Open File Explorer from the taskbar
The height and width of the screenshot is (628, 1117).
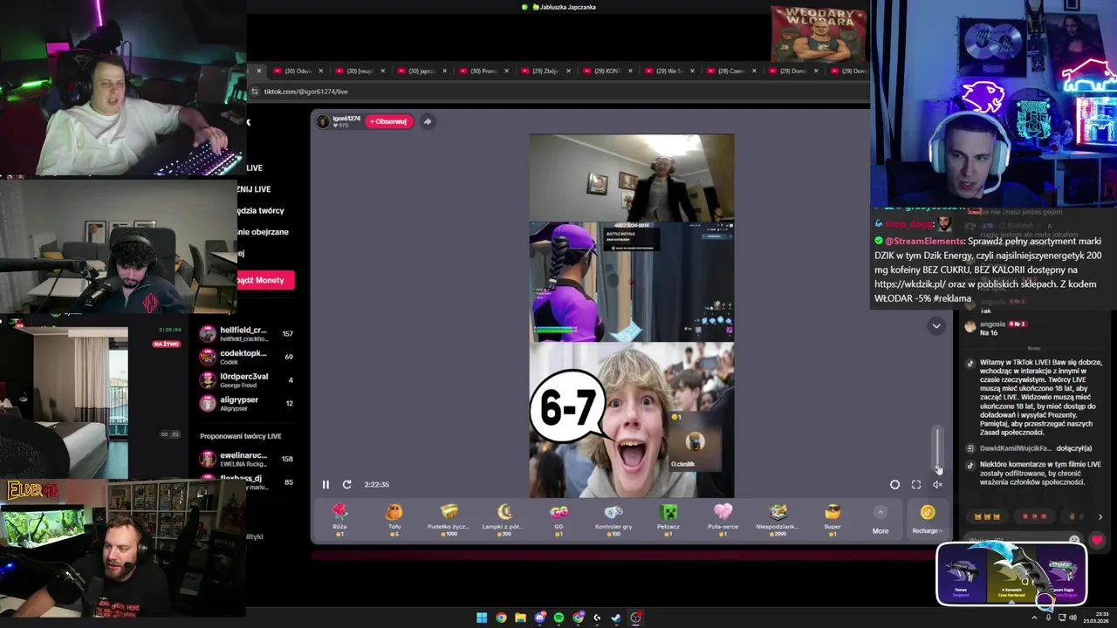tap(520, 618)
